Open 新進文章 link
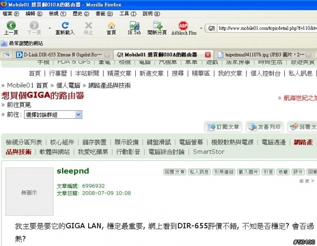The height and width of the screenshot is (246, 317). click(152, 73)
